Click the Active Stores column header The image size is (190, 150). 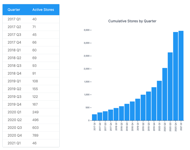tap(43, 10)
